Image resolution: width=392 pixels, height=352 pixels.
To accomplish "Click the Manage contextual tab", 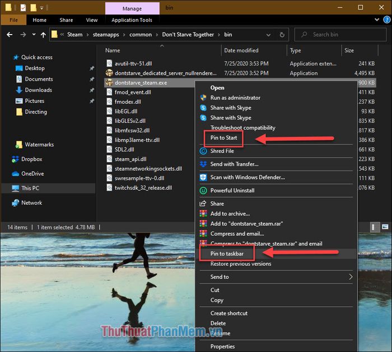I will click(x=132, y=8).
